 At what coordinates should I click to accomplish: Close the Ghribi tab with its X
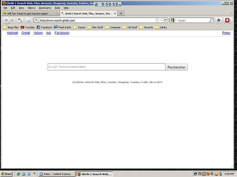[x=115, y=14]
